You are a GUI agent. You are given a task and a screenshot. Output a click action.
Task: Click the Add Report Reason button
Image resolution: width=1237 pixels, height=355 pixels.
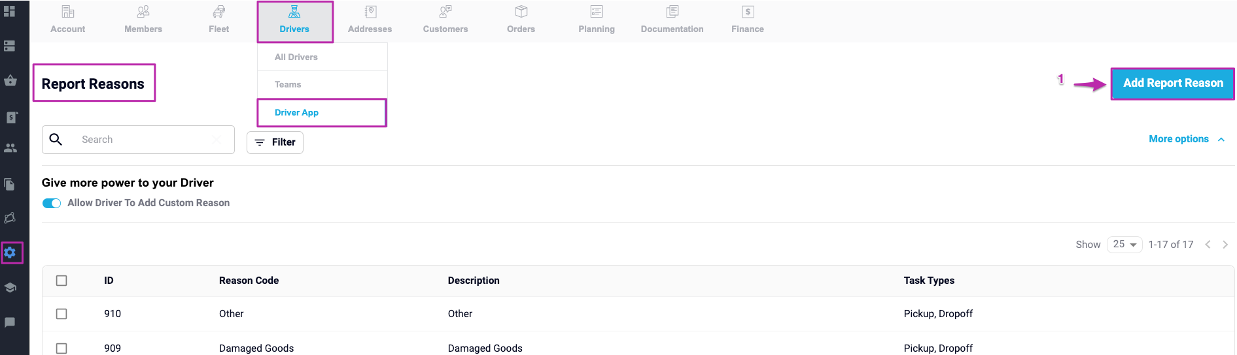[x=1173, y=83]
